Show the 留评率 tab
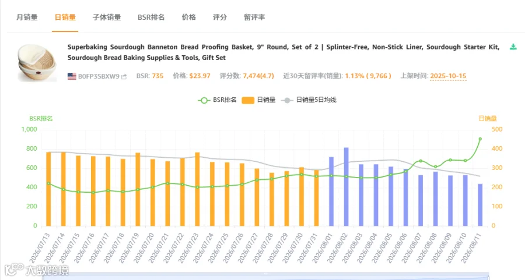This screenshot has height=280, width=525. click(254, 17)
